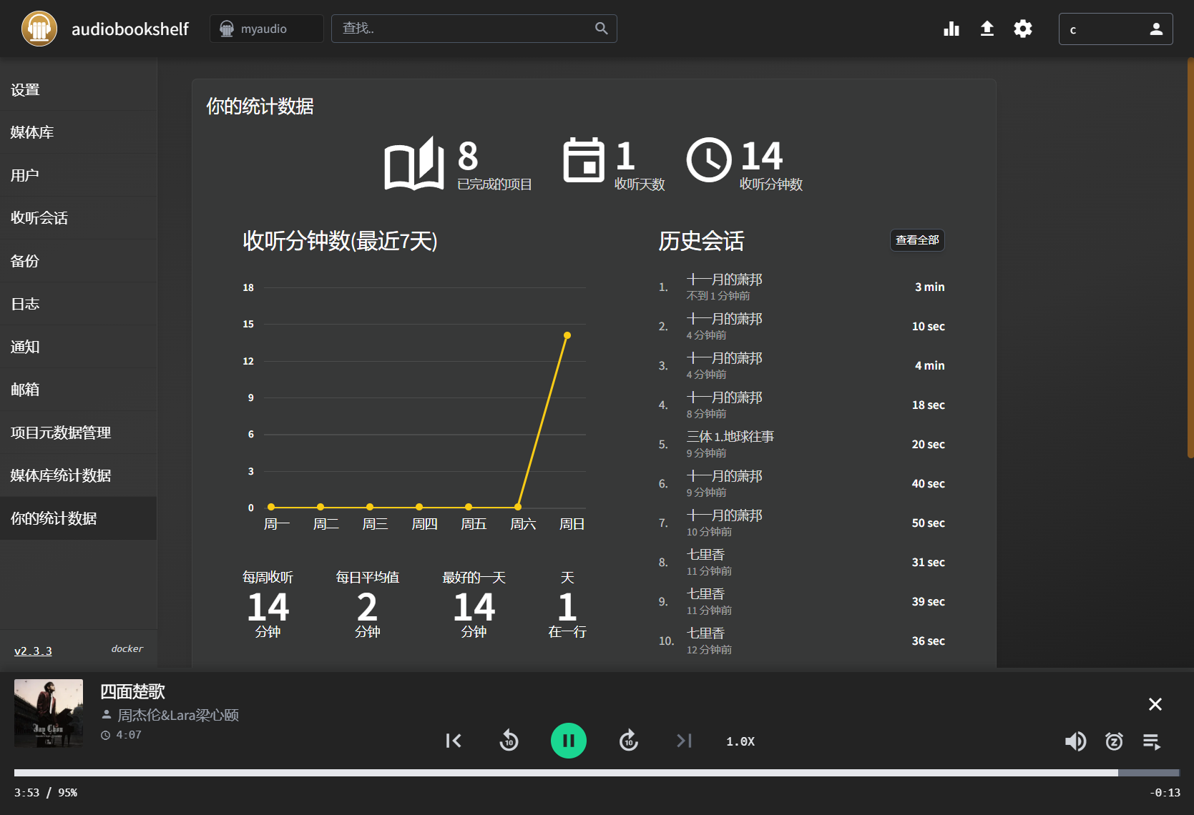Screen dimensions: 1194x815
Task: Open the player queue list icon
Action: [x=1152, y=741]
